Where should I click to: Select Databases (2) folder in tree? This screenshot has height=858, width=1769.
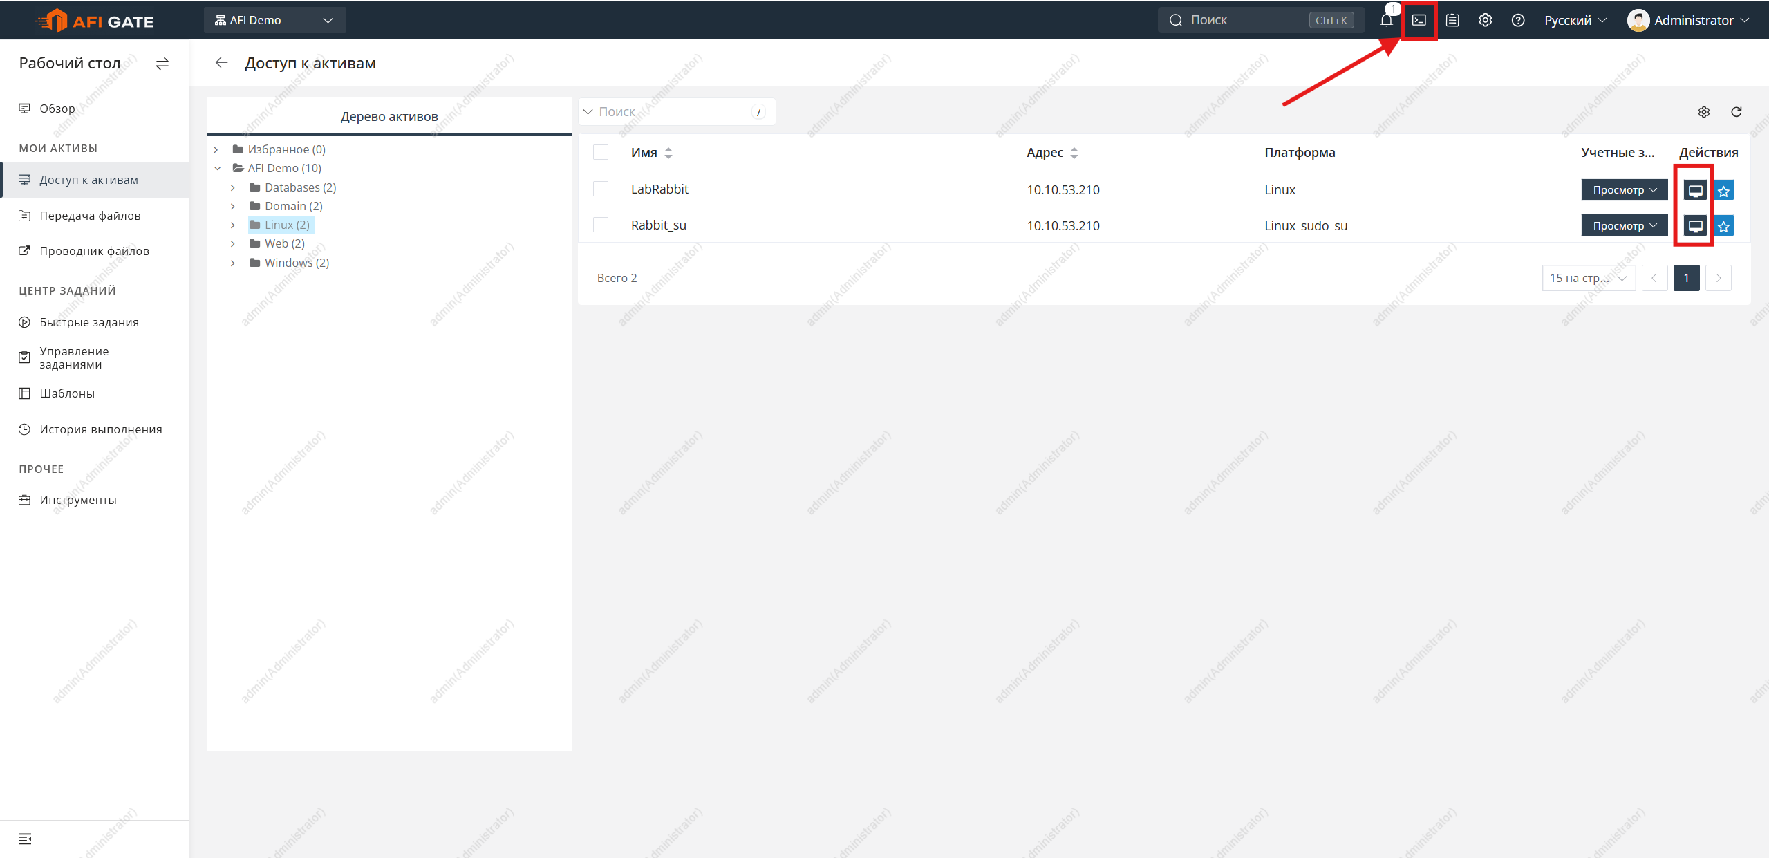click(293, 187)
